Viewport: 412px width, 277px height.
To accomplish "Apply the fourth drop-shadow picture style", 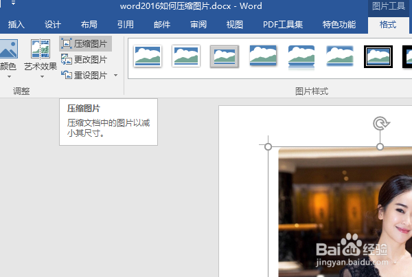I will click(263, 56).
